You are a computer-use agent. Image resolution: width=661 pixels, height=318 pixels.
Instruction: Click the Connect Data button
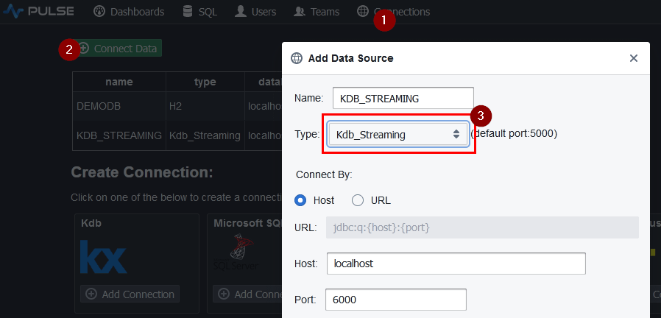pos(118,49)
